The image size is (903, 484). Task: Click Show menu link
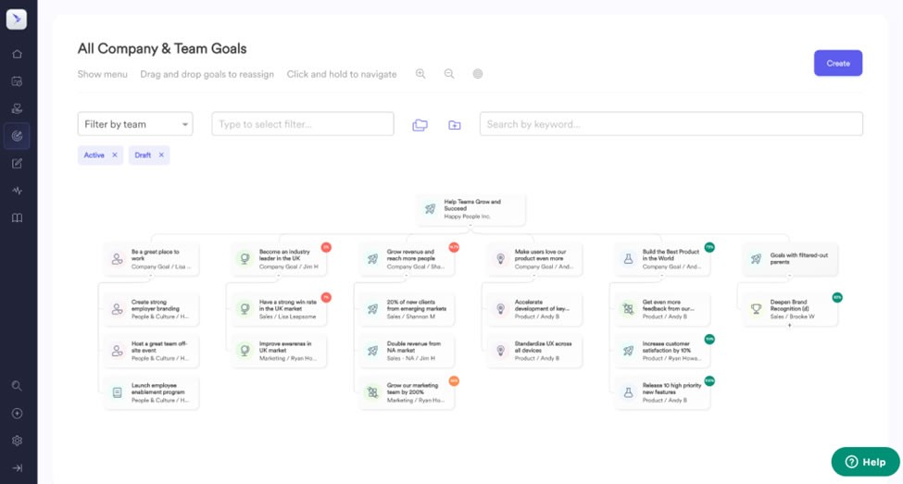coord(103,74)
